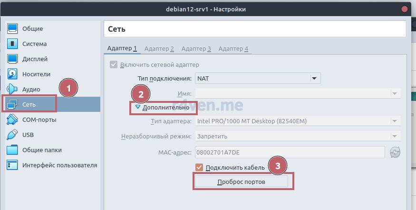Select the COM-порты connector icon

pos(12,120)
